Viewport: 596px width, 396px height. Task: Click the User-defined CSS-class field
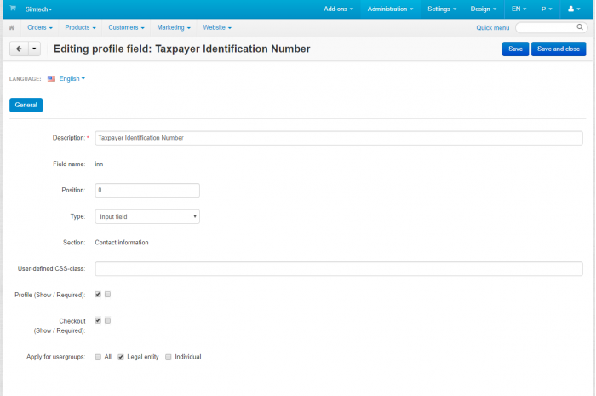[x=339, y=269]
